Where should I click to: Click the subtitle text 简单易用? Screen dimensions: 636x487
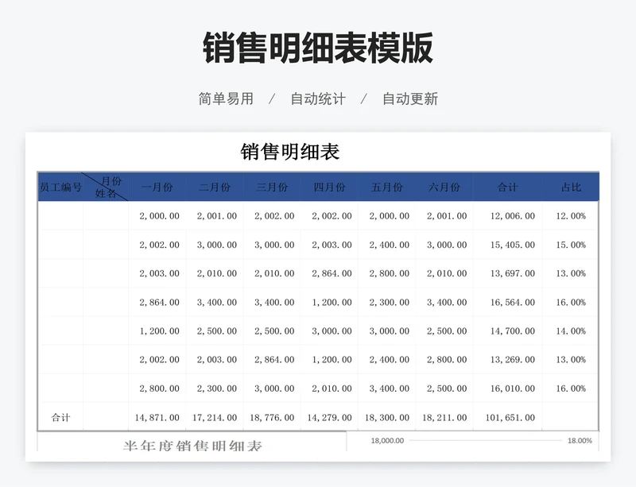click(226, 99)
